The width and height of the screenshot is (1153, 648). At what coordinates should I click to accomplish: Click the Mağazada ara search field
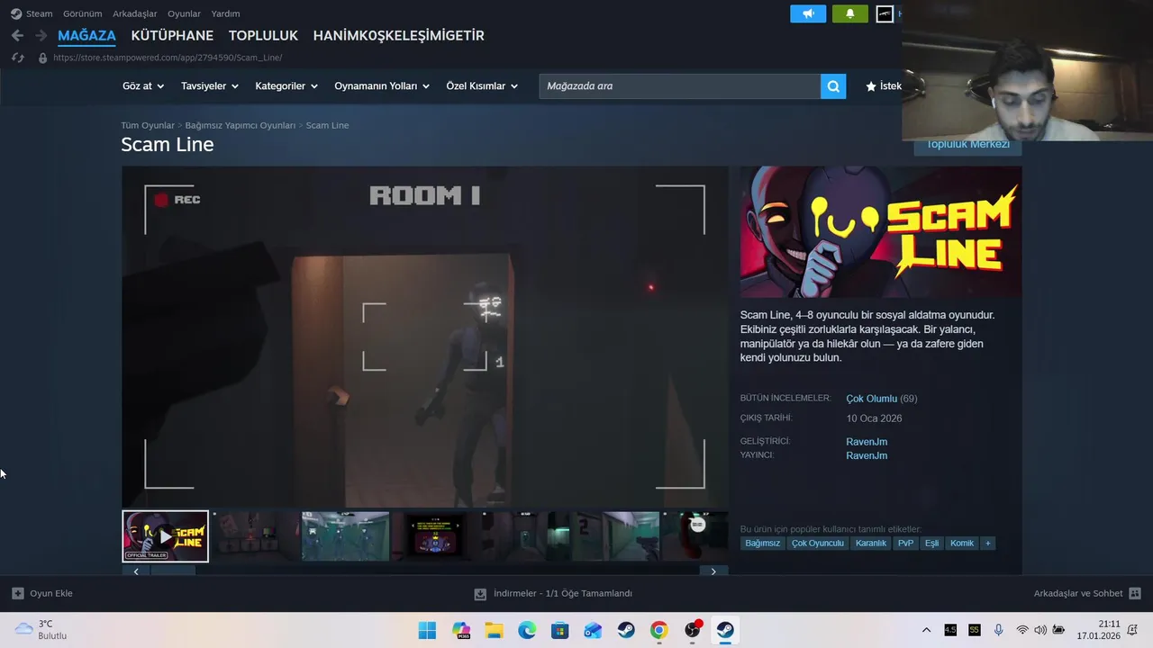tap(680, 86)
